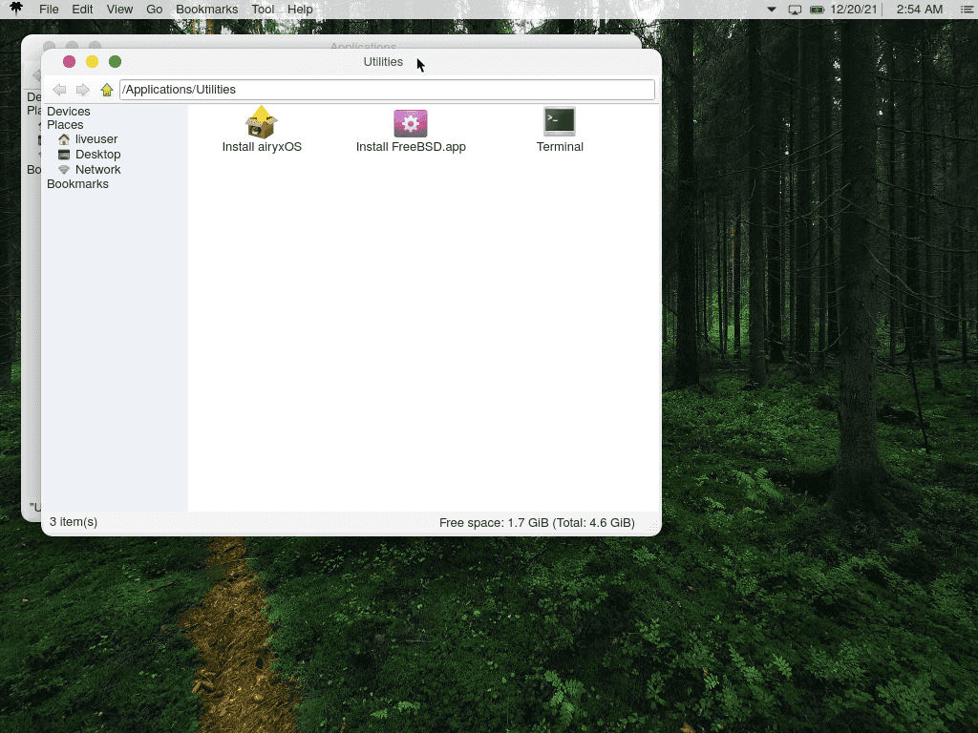Open the Bookmarks menu

[206, 9]
